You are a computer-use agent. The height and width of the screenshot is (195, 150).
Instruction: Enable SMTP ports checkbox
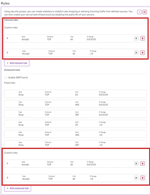pos(6,78)
